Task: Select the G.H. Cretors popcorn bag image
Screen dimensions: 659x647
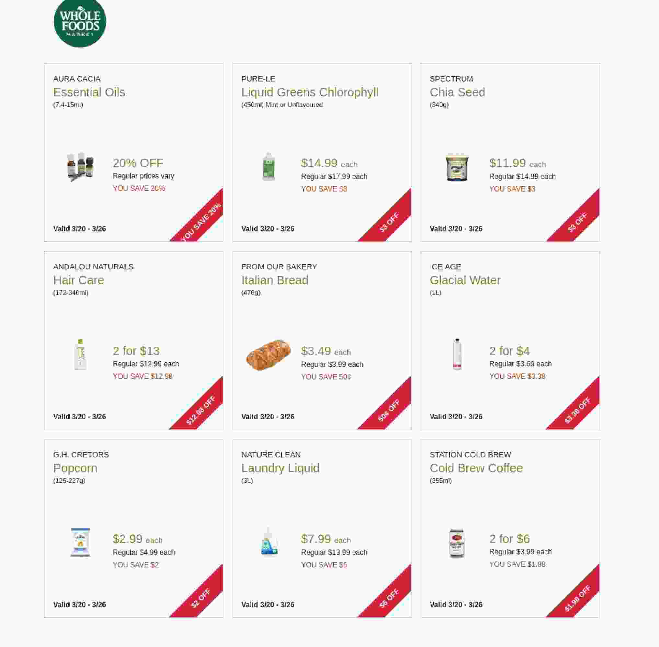Action: coord(80,542)
